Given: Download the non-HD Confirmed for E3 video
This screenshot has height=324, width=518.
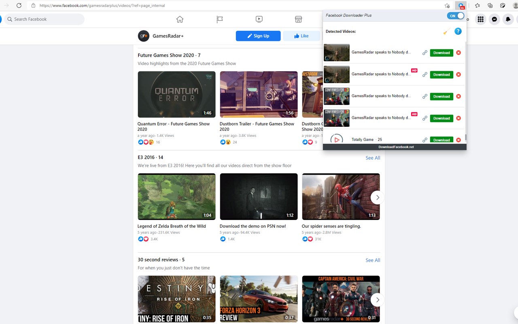Looking at the screenshot, I should pyautogui.click(x=442, y=96).
